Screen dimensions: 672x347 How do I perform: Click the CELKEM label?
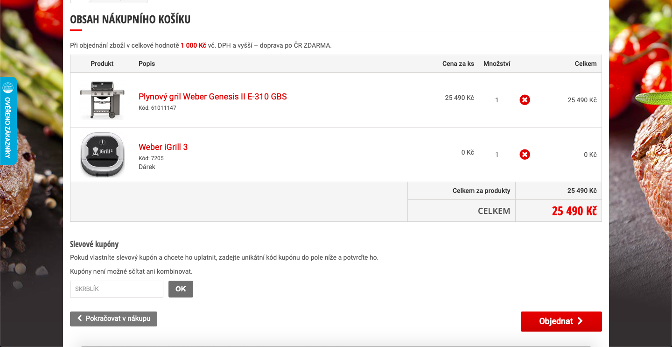pos(494,211)
